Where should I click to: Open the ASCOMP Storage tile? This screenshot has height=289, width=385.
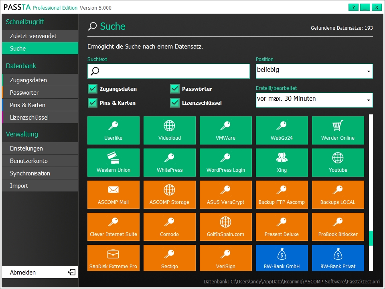(170, 195)
